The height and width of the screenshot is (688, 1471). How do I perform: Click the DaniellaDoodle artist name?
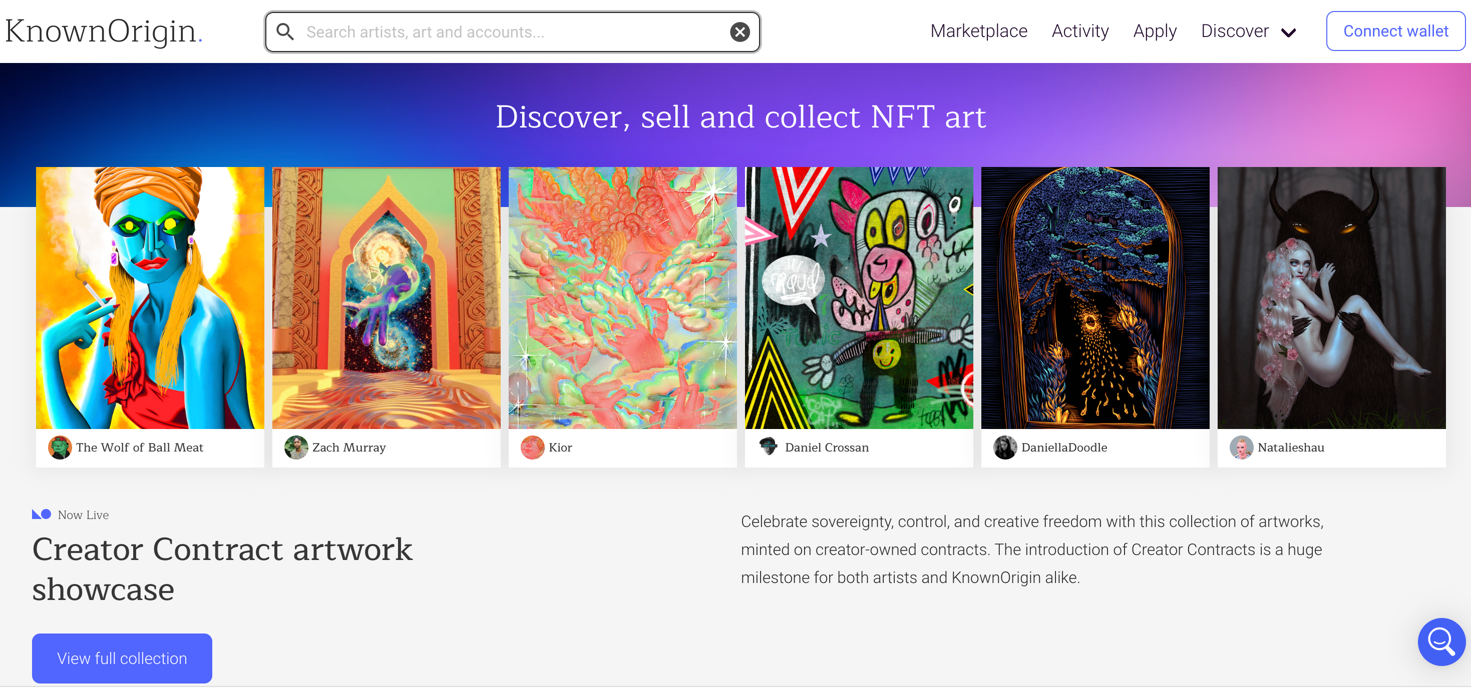pyautogui.click(x=1064, y=447)
